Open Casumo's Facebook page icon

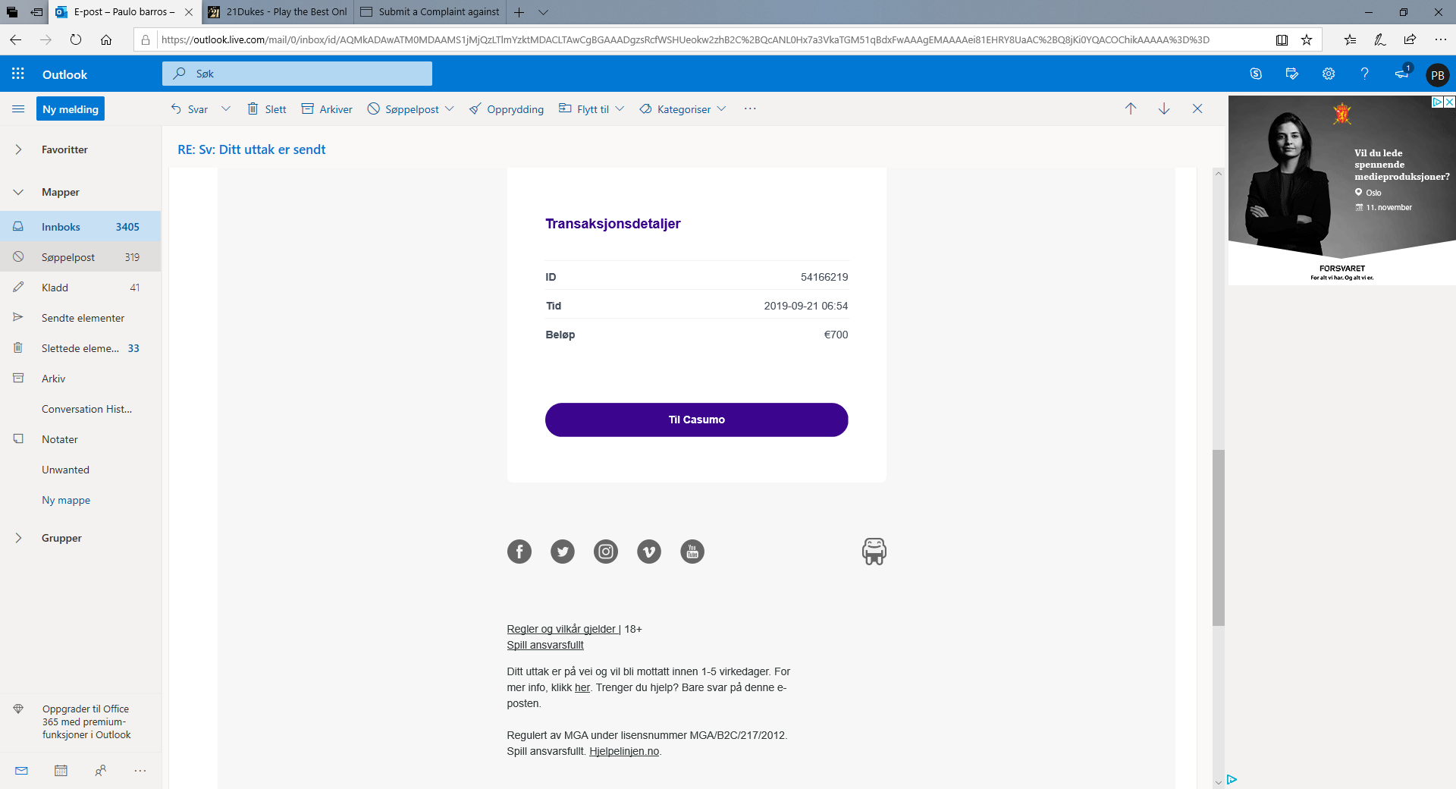(519, 552)
